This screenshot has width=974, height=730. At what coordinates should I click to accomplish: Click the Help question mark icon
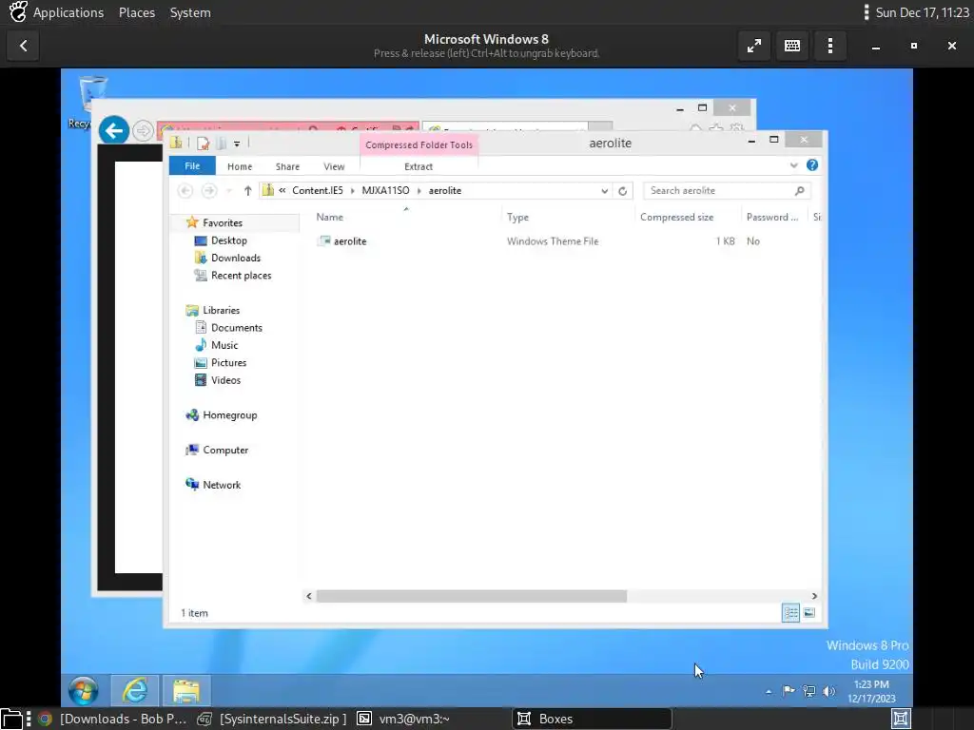click(812, 165)
